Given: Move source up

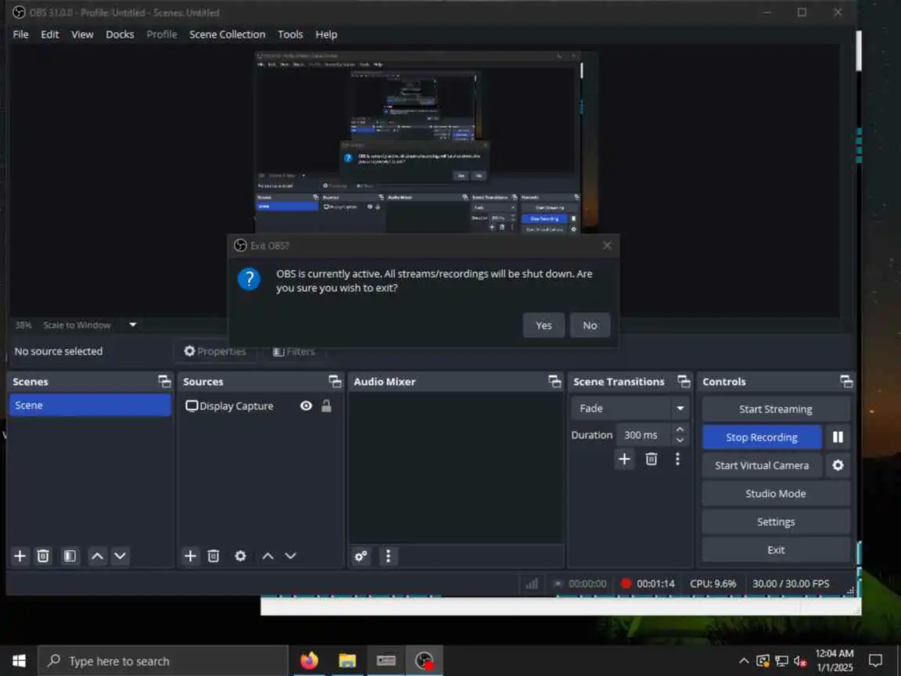Looking at the screenshot, I should tap(267, 556).
